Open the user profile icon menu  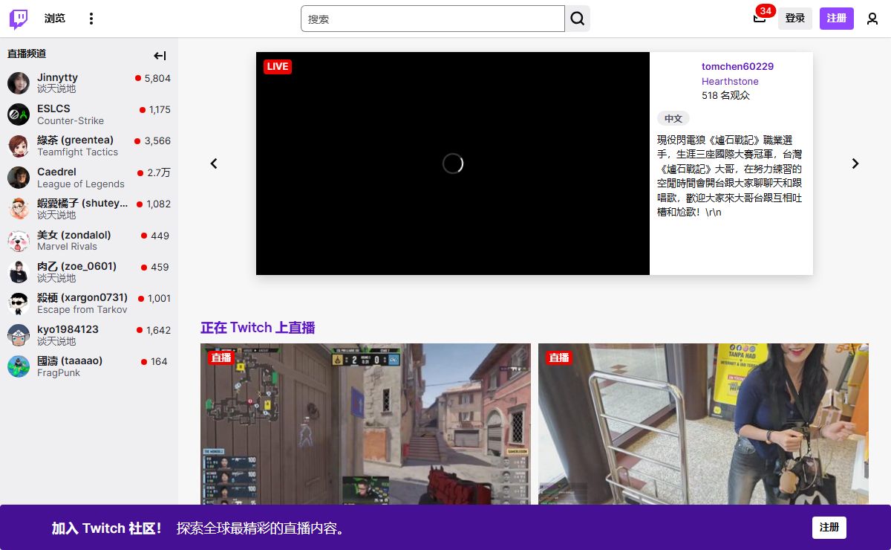pyautogui.click(x=872, y=19)
